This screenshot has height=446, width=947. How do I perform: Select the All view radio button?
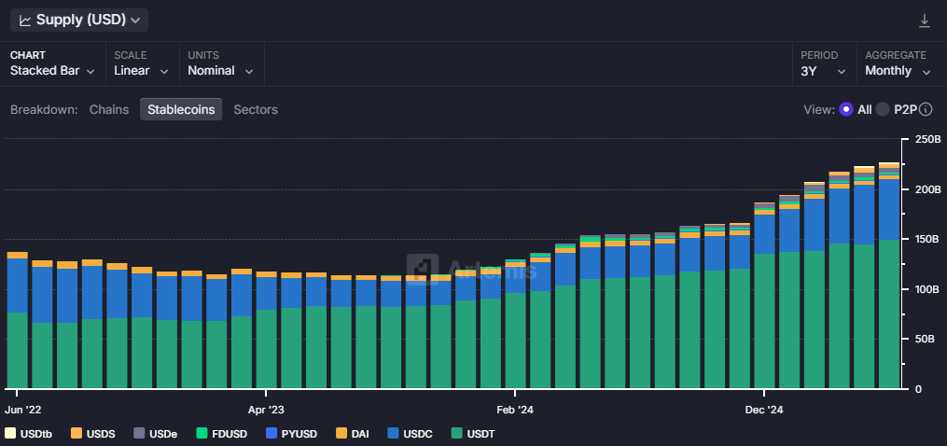846,109
